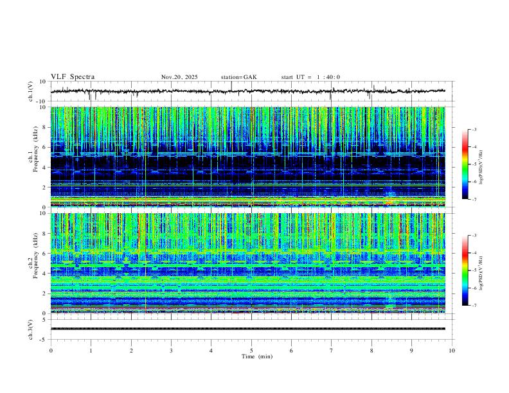Screen dimensions: 509x393
Task: Click the 'start UT = 1 :40: 0' text
Action: (310, 77)
